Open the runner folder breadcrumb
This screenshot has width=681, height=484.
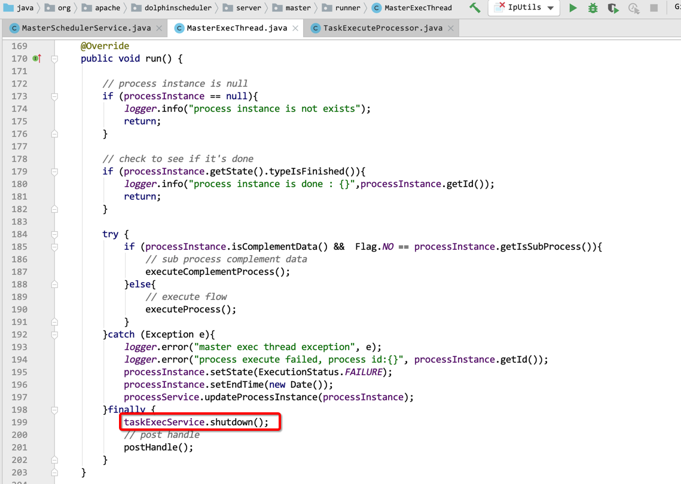click(x=341, y=7)
